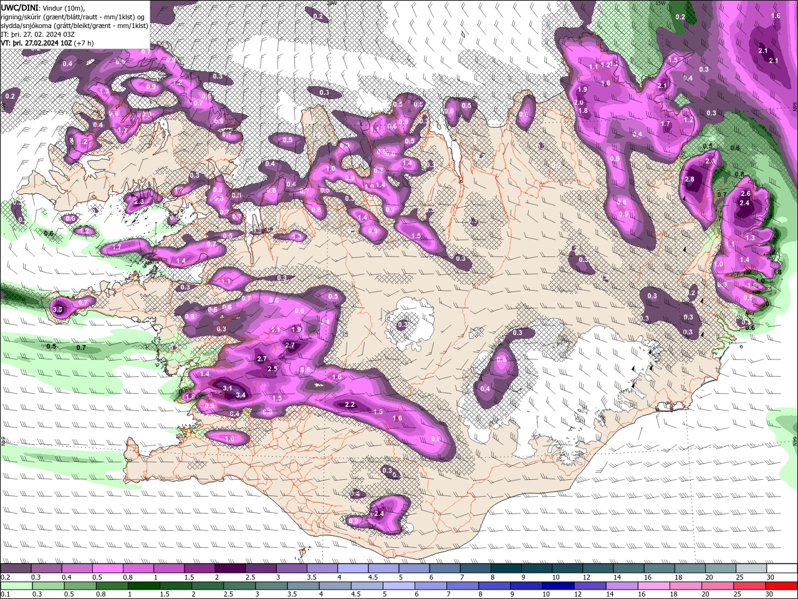
Task: Click the '3.1' snowfall value on the map
Action: (228, 388)
